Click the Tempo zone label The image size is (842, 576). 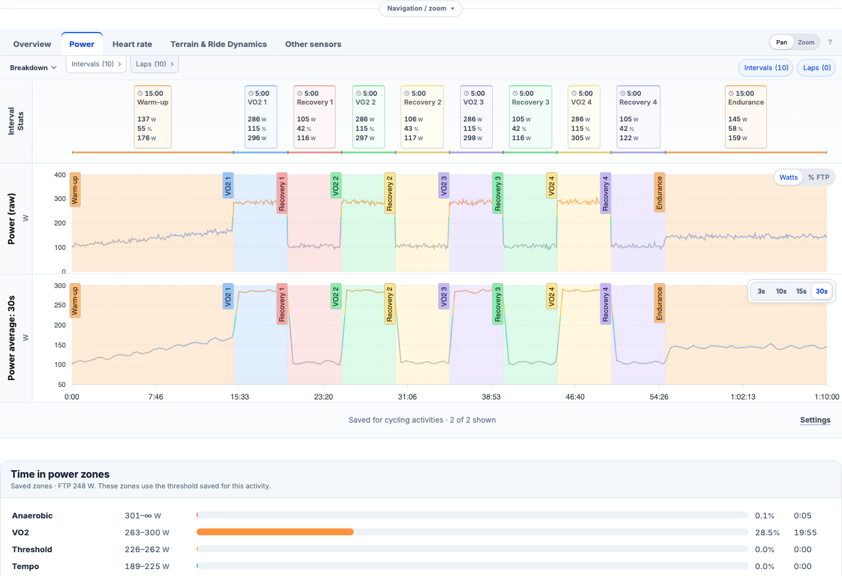click(26, 567)
